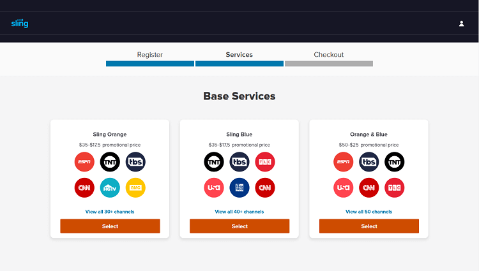
Task: Click HGTV icon in Sling Orange card
Action: (x=110, y=187)
